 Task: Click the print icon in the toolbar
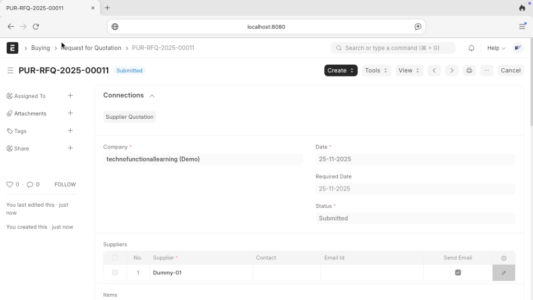(469, 70)
